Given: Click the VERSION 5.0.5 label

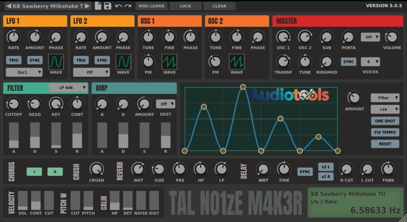Looking at the screenshot, I should [x=384, y=6].
